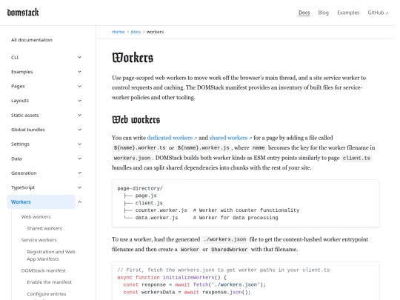The image size is (400, 300).
Task: Open the Blog navigation item
Action: coord(323,13)
